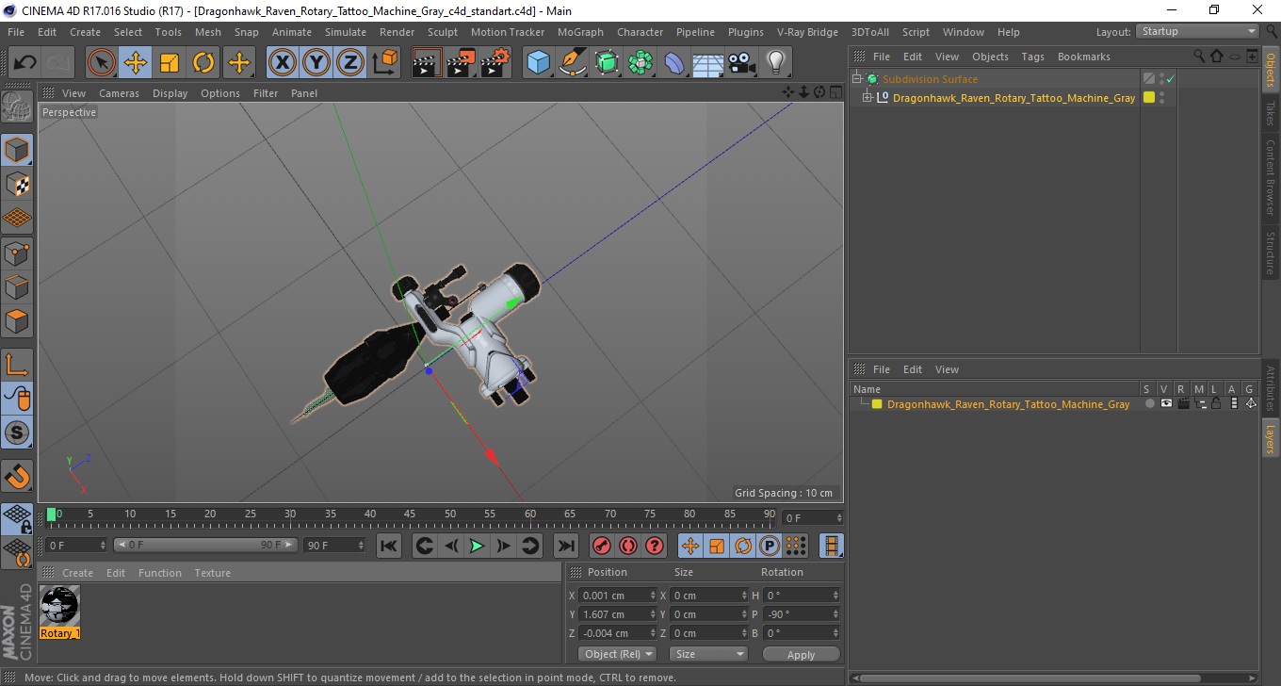Click the yellow layer swatch of the Dragonhawk object
The width and height of the screenshot is (1281, 686).
pos(1149,98)
